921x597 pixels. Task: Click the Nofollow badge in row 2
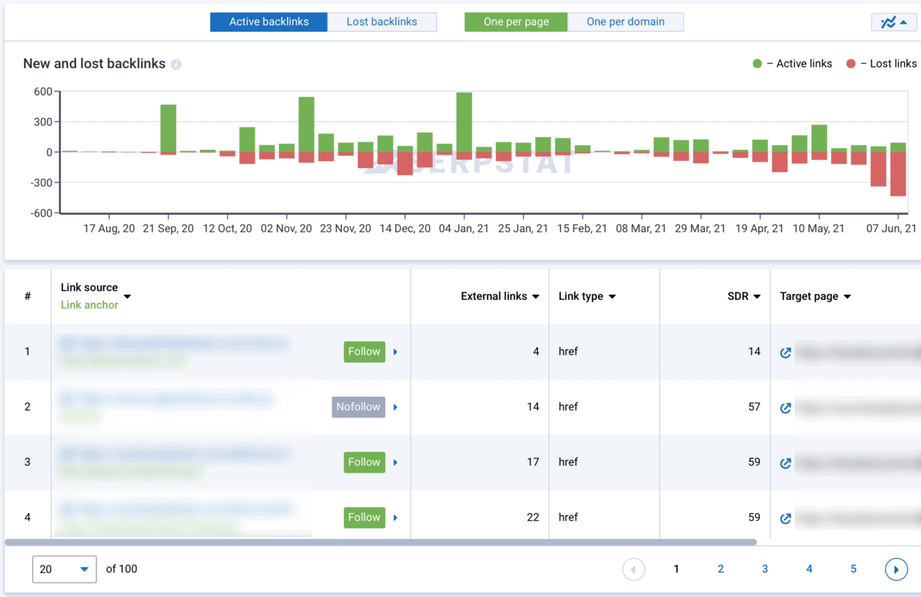coord(358,407)
